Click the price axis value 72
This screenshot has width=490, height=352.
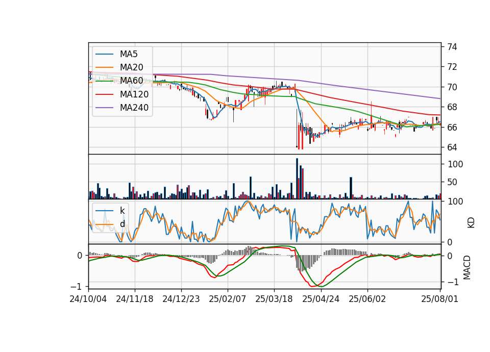click(x=452, y=67)
